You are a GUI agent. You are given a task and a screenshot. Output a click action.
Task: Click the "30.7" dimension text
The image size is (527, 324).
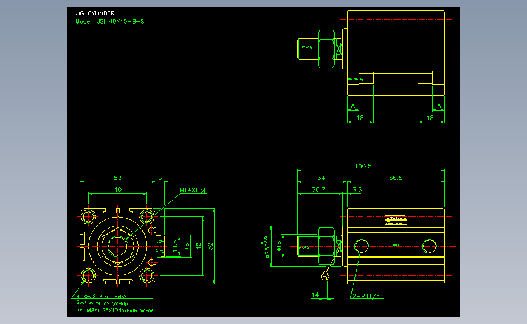pos(319,190)
